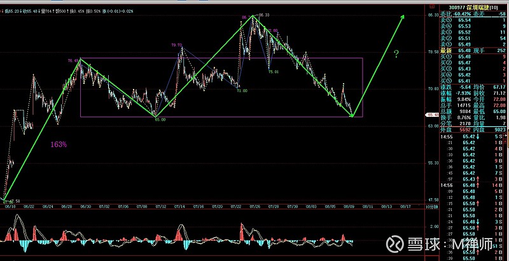Viewport: 509px width, 261px height.
Task: Click the 70.83 price axis label
Action: [x=433, y=88]
